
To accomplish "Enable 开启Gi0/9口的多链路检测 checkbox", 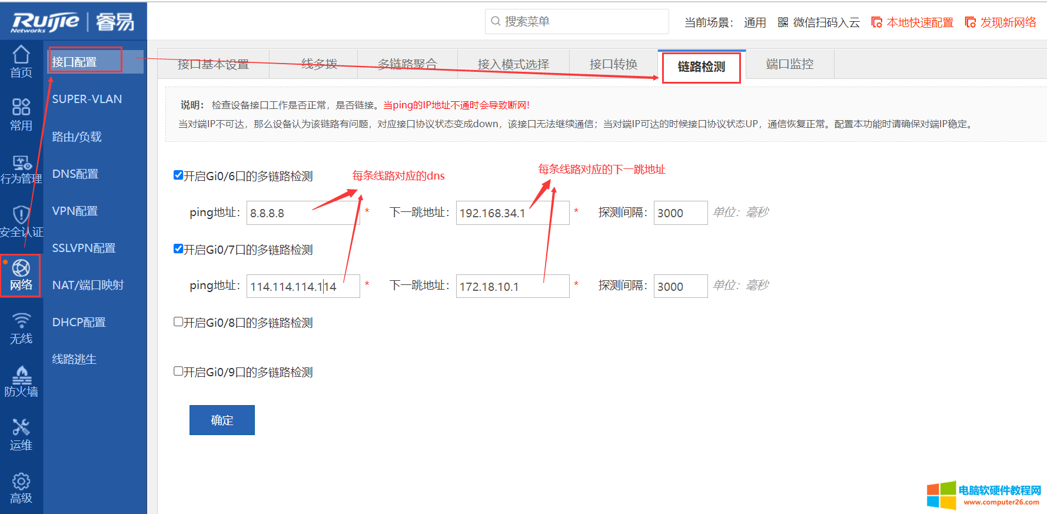I will (178, 371).
